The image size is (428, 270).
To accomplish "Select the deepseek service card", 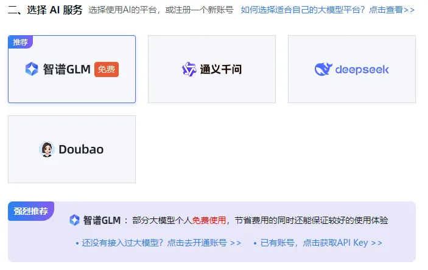I will point(352,69).
